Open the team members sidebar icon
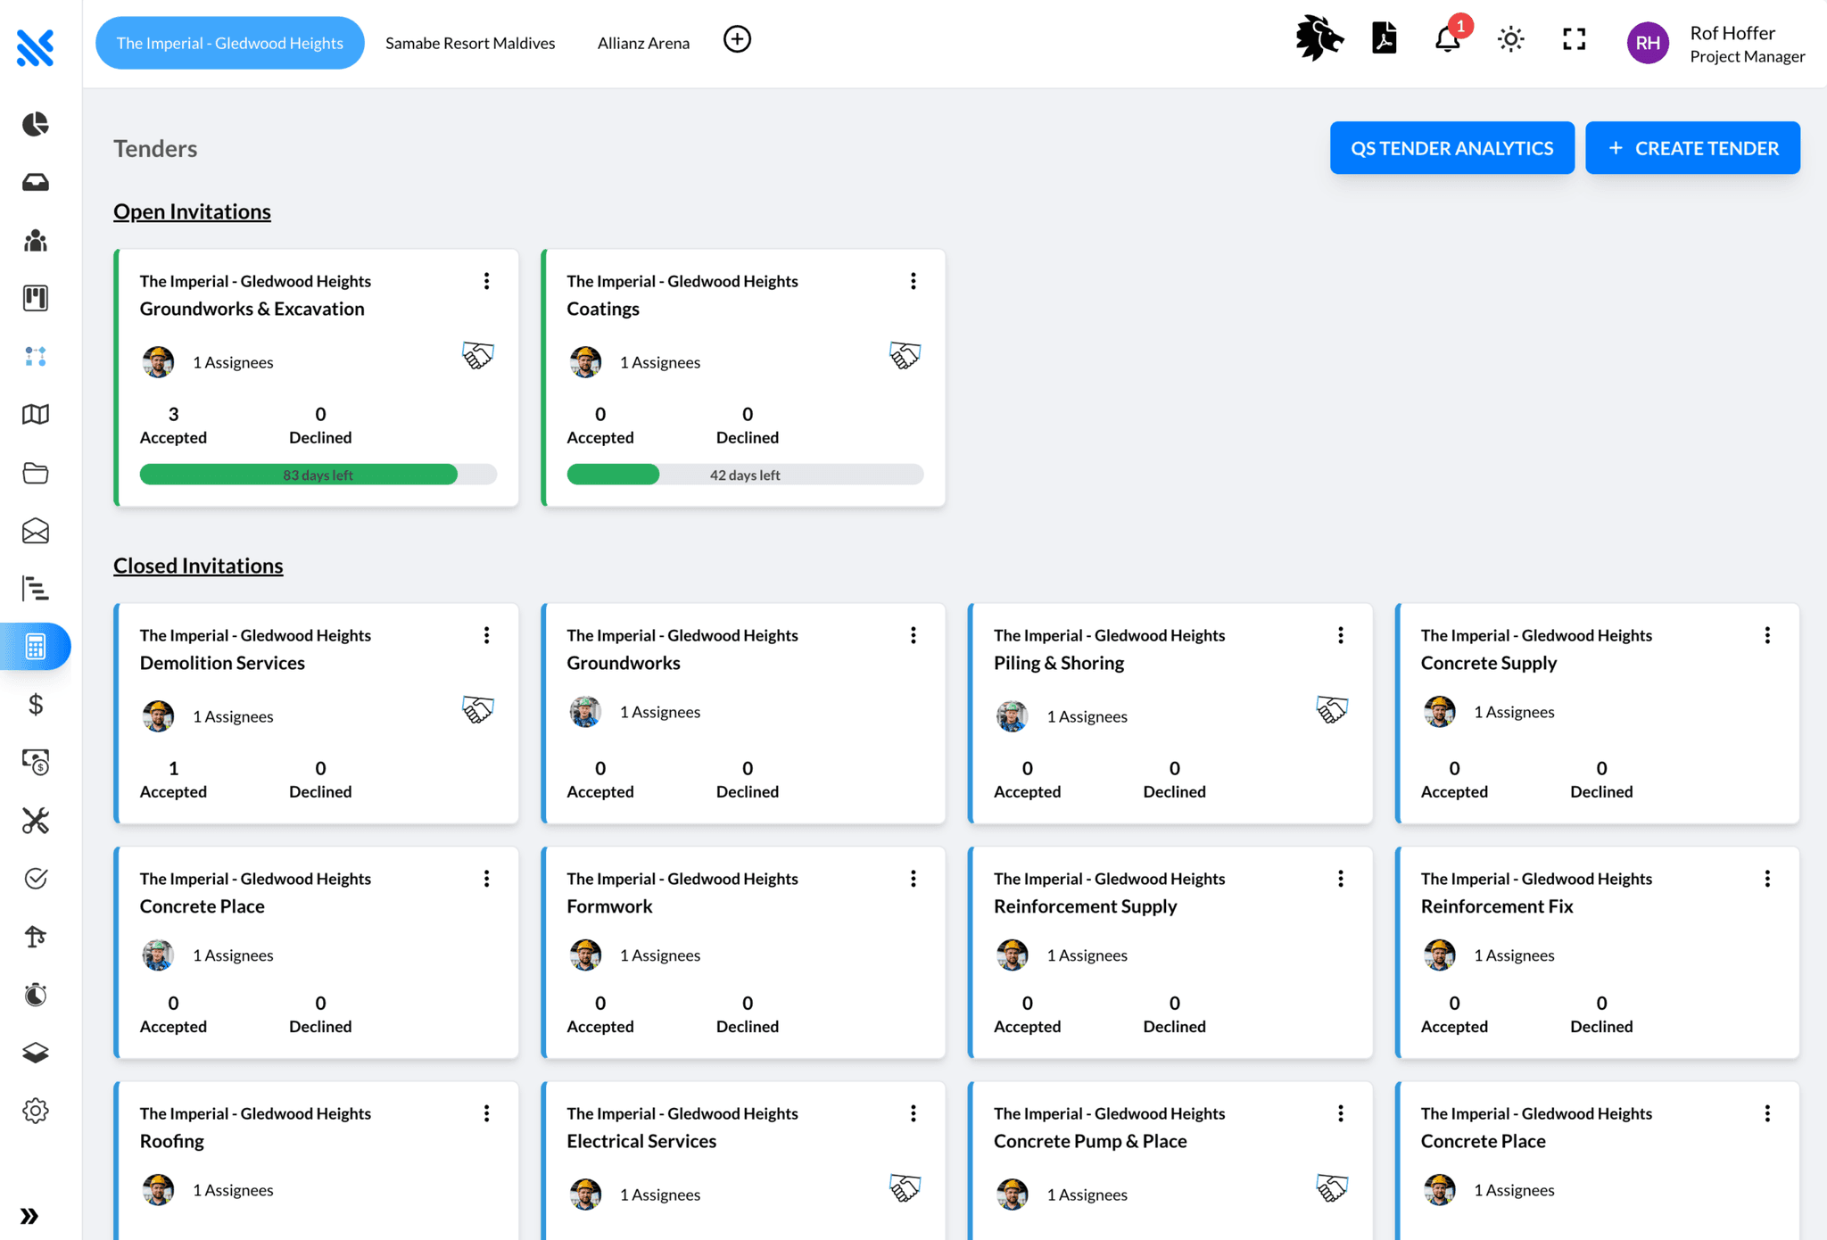Image resolution: width=1827 pixels, height=1240 pixels. (36, 240)
